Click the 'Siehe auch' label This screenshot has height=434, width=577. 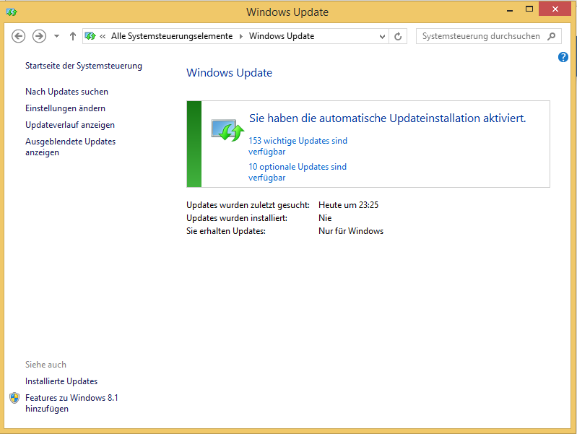(x=45, y=365)
